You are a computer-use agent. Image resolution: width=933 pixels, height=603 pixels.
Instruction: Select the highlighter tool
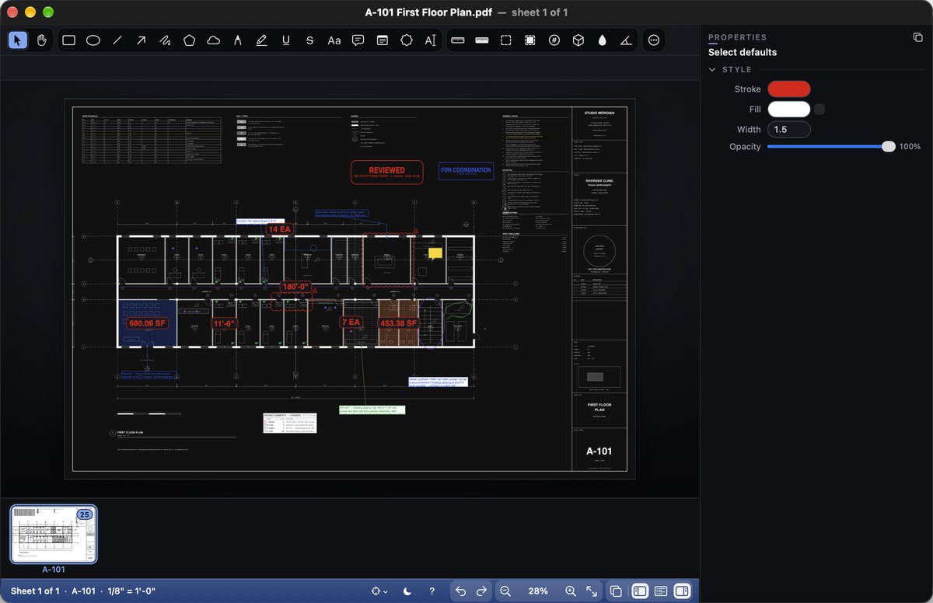[x=261, y=40]
